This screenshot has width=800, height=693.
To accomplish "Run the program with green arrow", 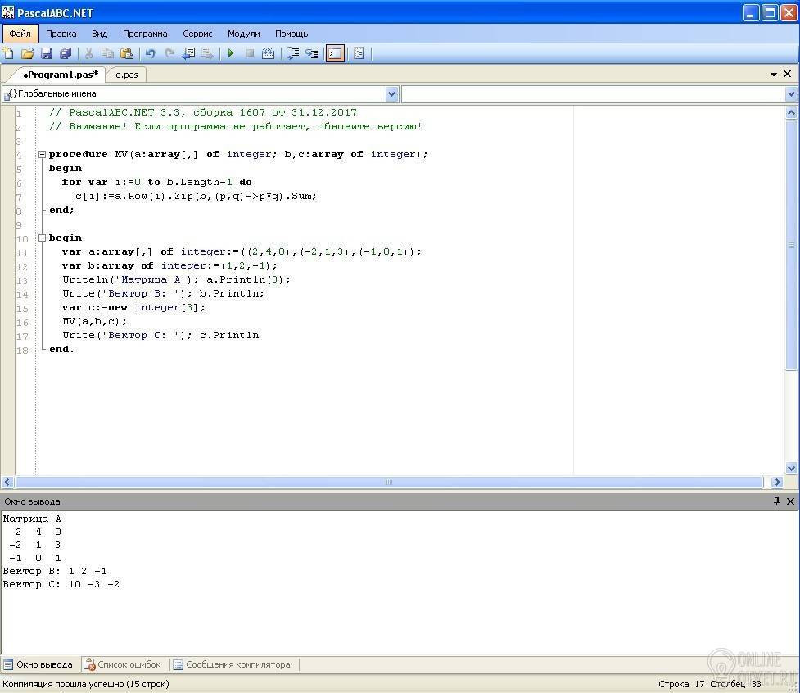I will (x=231, y=53).
